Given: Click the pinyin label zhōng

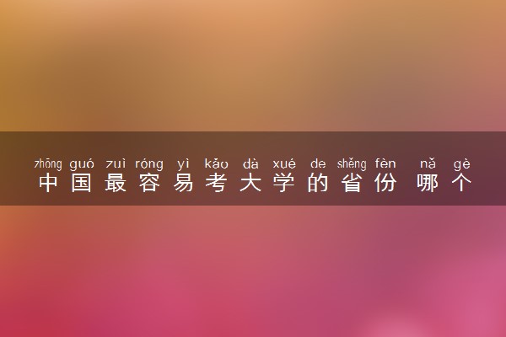Looking at the screenshot, I should [48, 164].
